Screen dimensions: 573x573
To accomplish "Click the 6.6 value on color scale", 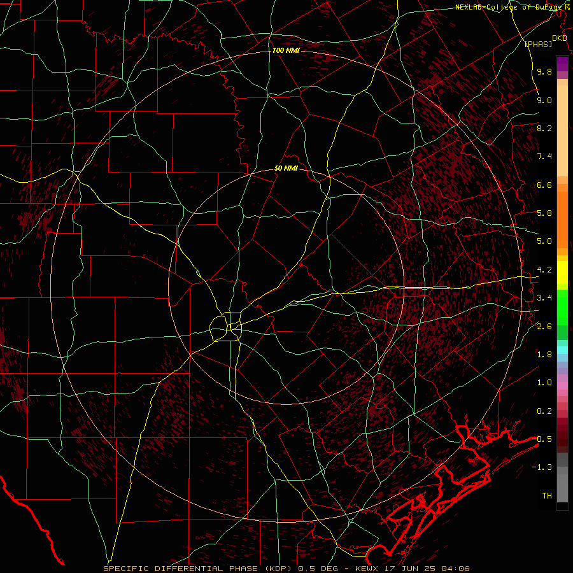I will [x=544, y=185].
